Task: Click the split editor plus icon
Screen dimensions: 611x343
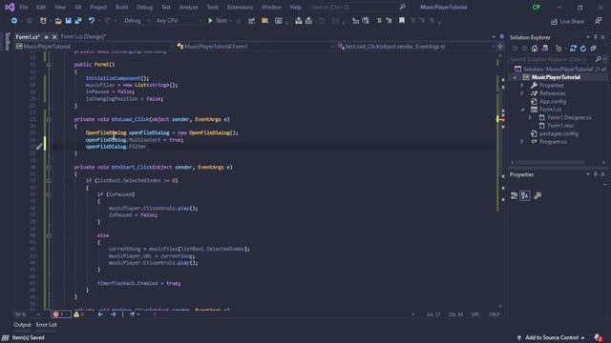Action: (500, 47)
